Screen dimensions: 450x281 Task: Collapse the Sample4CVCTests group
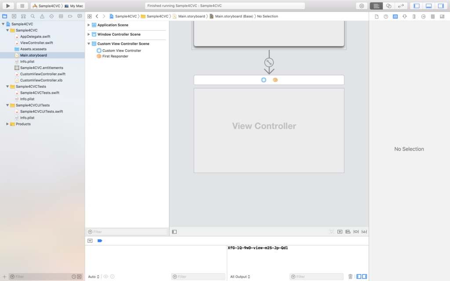click(x=7, y=86)
